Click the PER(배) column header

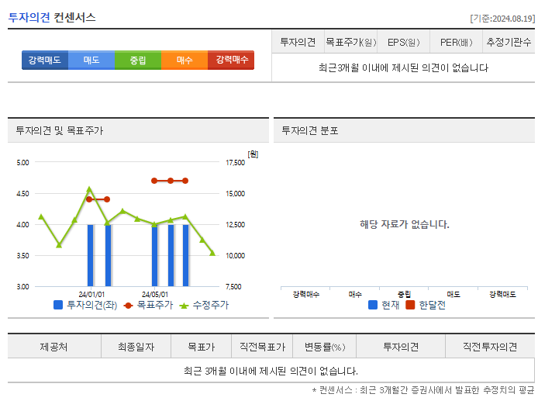pyautogui.click(x=457, y=42)
